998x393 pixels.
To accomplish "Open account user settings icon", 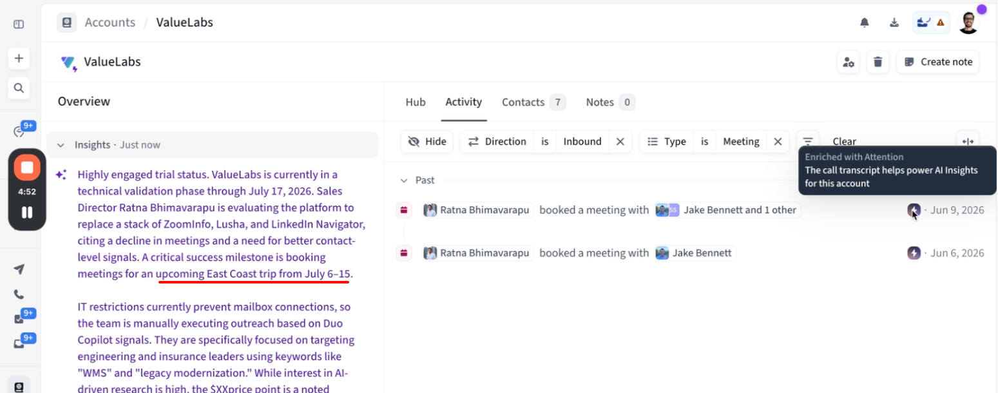I will [x=849, y=62].
